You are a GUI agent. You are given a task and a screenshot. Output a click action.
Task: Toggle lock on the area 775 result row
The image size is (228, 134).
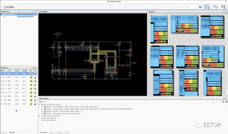[35, 92]
